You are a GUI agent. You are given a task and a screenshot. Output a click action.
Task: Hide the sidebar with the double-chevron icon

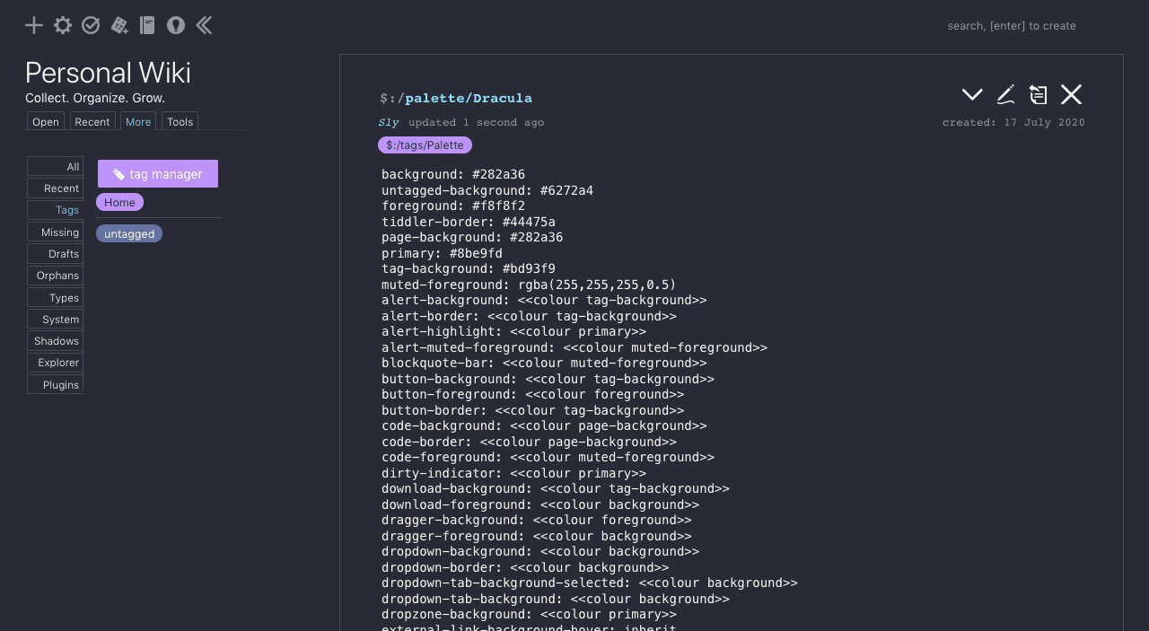click(x=204, y=25)
